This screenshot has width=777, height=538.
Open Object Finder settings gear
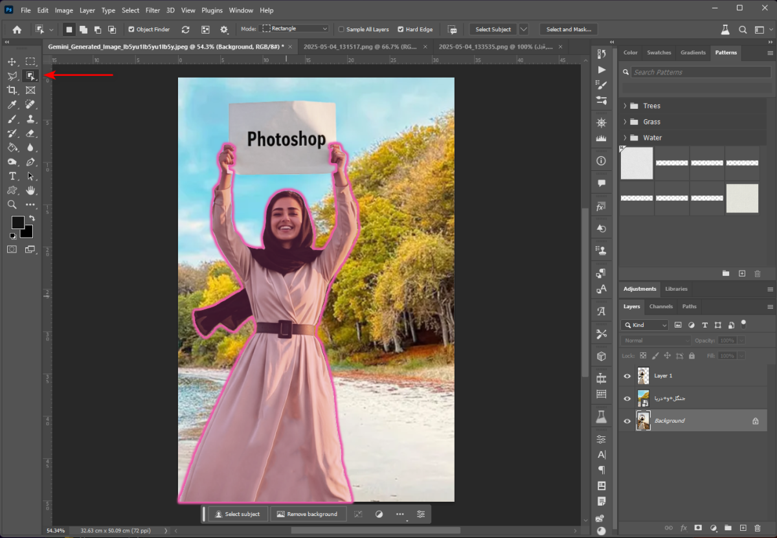tap(224, 29)
